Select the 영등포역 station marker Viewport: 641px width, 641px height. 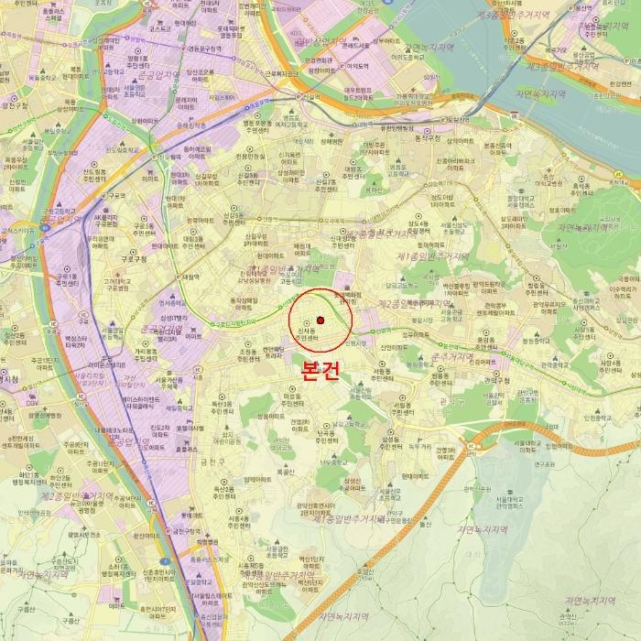click(x=247, y=108)
